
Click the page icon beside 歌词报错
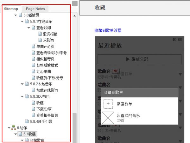click(40, 34)
